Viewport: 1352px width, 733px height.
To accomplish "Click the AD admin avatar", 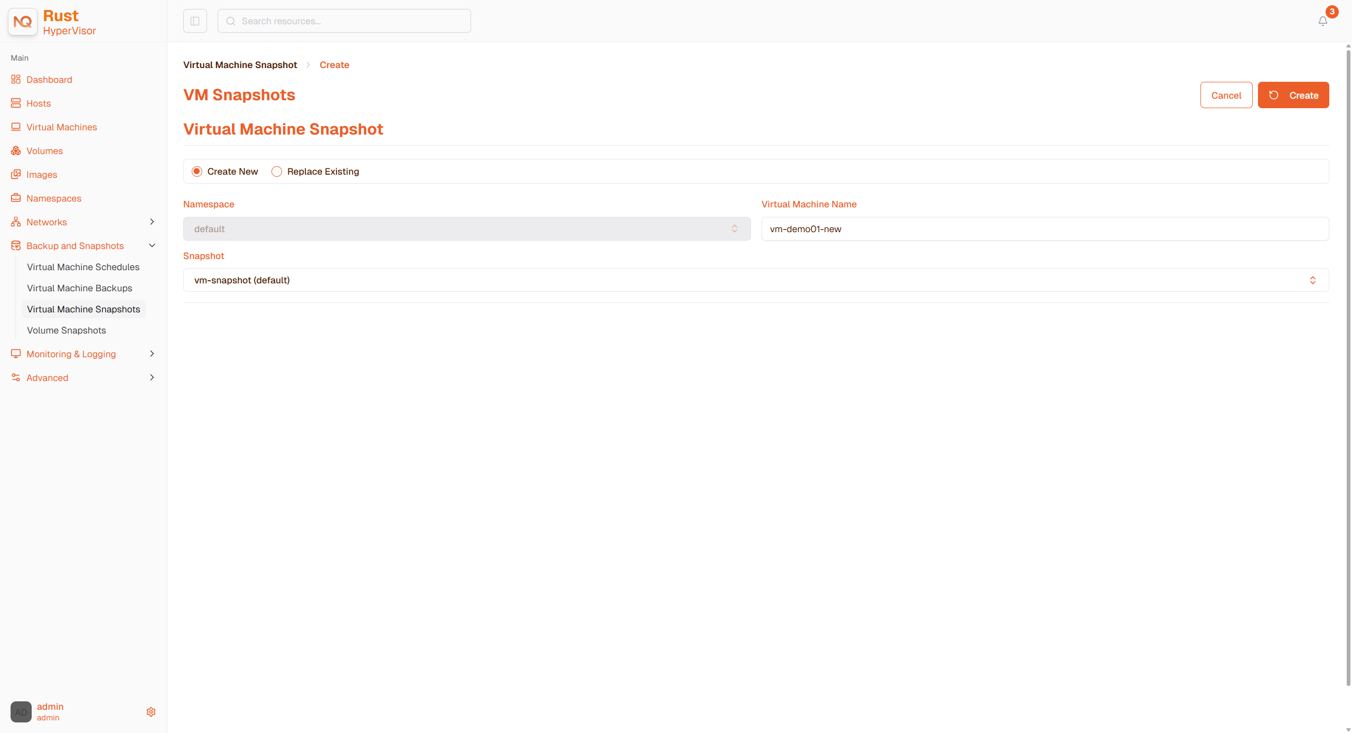I will (21, 712).
